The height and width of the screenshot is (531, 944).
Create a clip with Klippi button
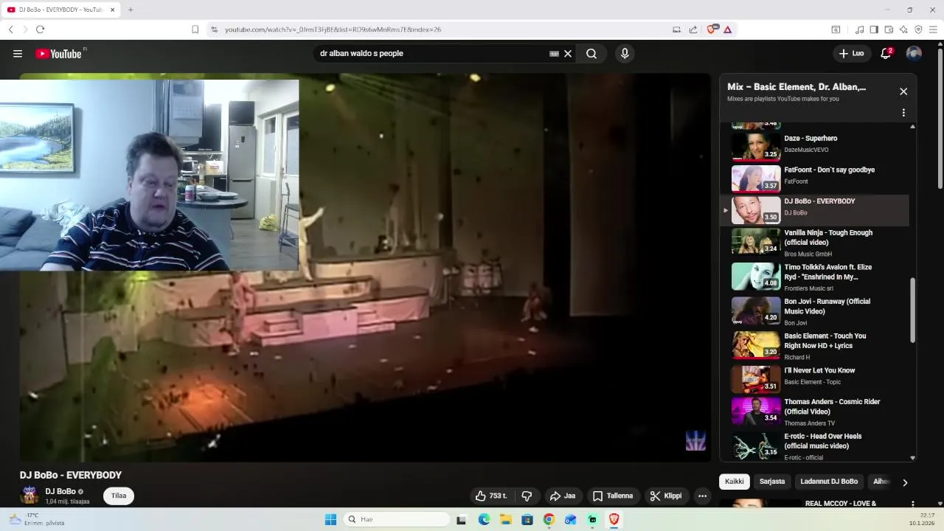pyautogui.click(x=666, y=496)
